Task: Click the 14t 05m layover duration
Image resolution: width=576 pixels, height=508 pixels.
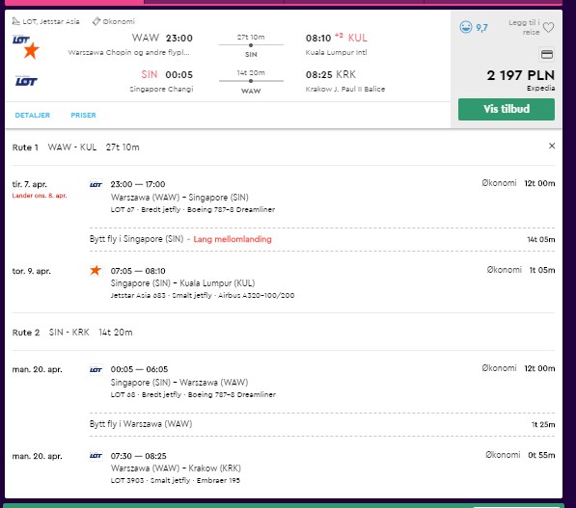Action: (541, 240)
